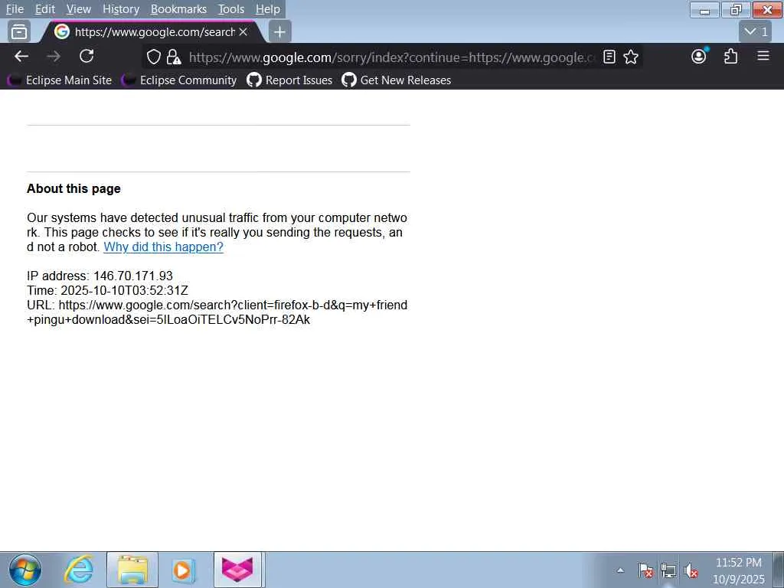Open Get New Releases bookmark
Screen dimensions: 784x588
pos(397,80)
